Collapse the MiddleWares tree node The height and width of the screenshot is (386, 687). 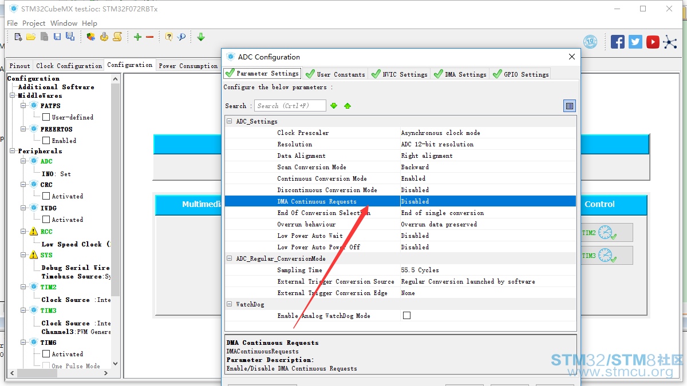coord(13,95)
